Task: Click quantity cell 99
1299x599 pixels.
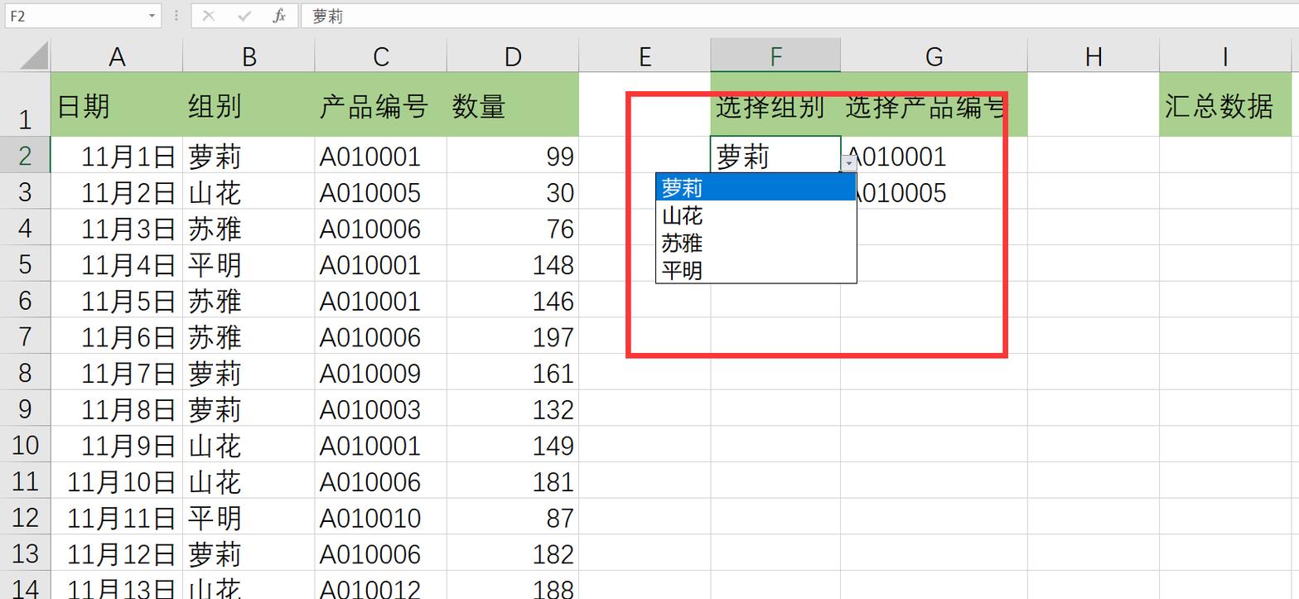Action: (x=513, y=156)
